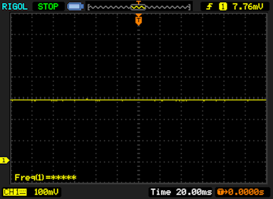Click the CH1 coupling label

pyautogui.click(x=15, y=192)
